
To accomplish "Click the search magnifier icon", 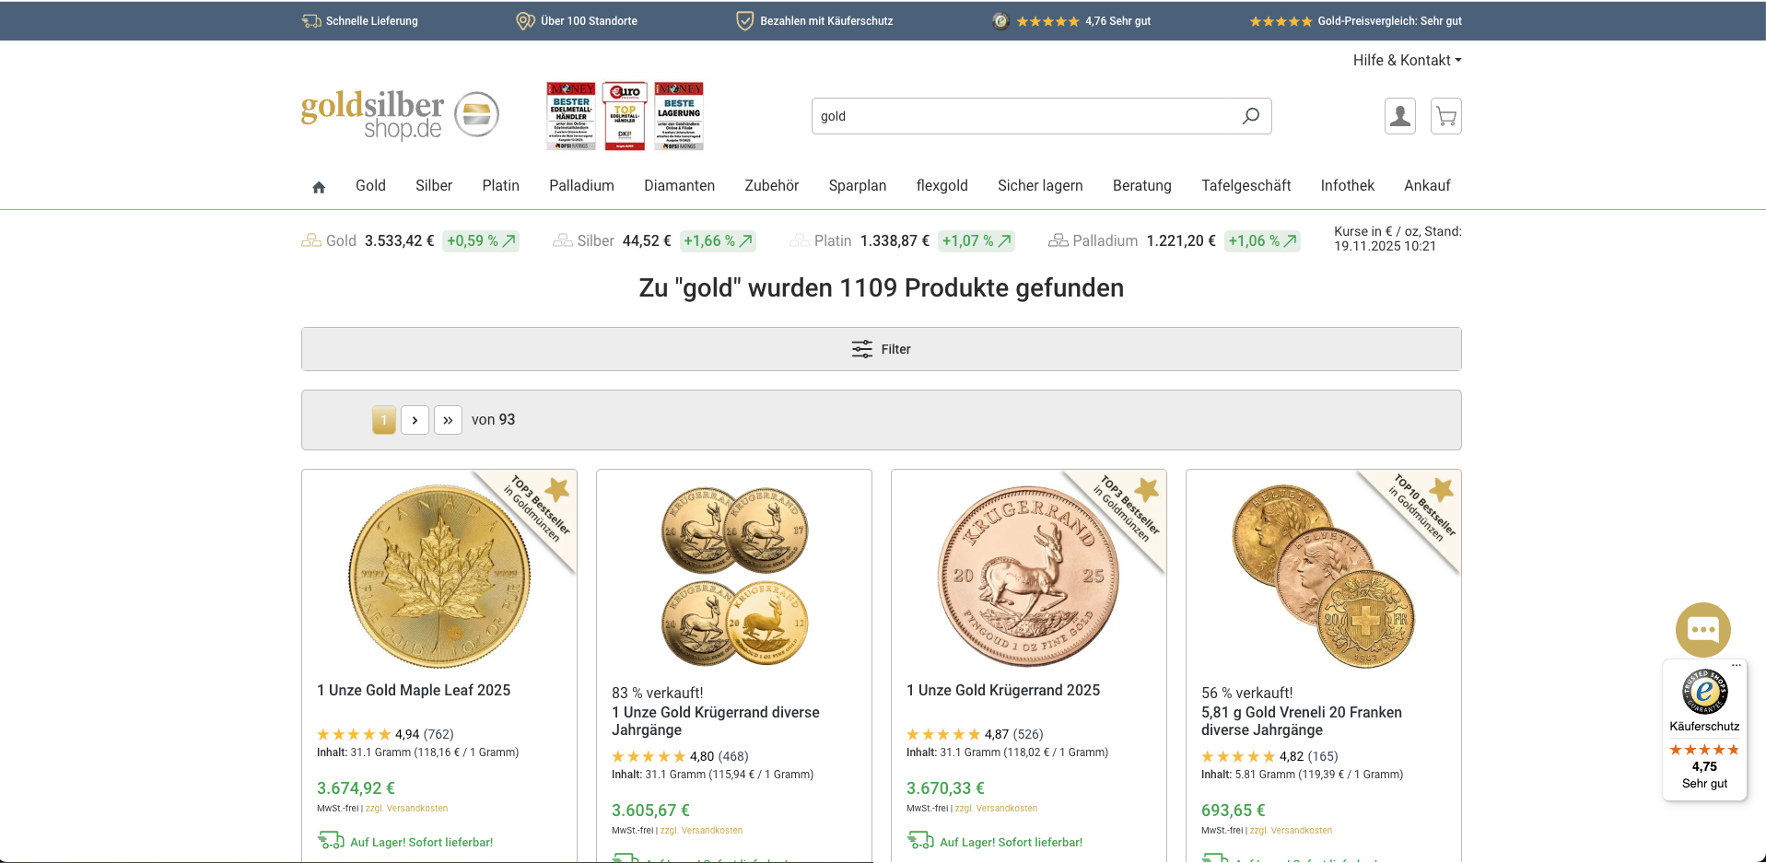I will pos(1250,116).
